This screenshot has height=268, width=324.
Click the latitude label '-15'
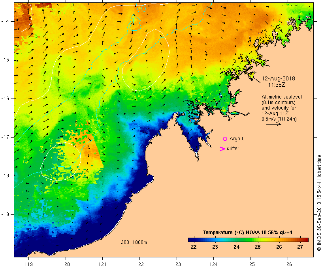click(x=5, y=60)
